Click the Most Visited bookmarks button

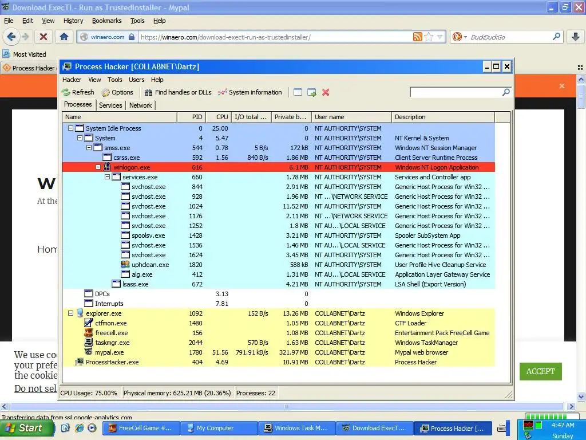tap(25, 54)
